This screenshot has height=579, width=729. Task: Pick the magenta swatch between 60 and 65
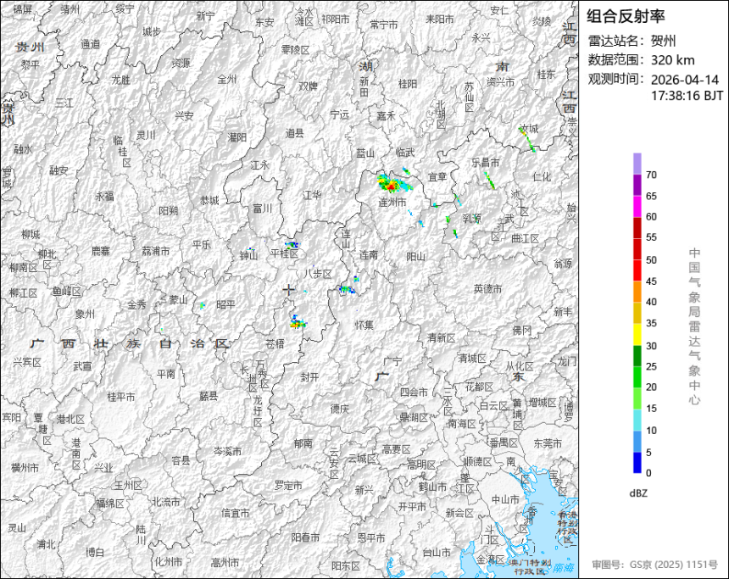point(637,207)
